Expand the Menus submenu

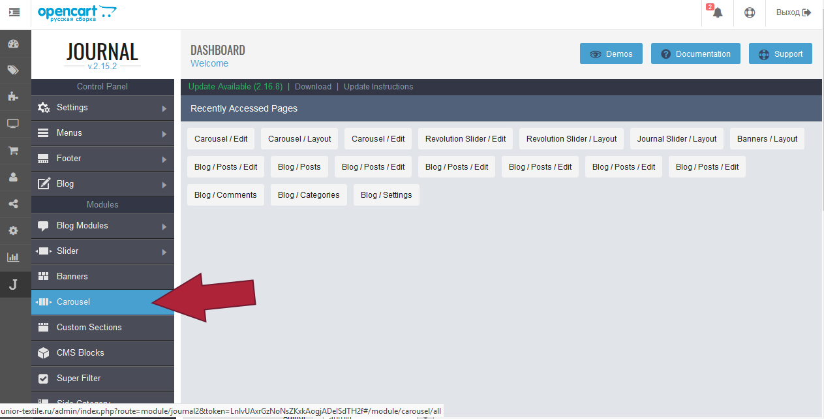tap(102, 134)
